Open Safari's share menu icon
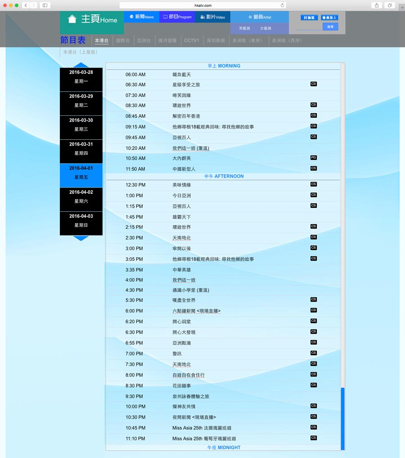405x458 pixels. coord(377,5)
